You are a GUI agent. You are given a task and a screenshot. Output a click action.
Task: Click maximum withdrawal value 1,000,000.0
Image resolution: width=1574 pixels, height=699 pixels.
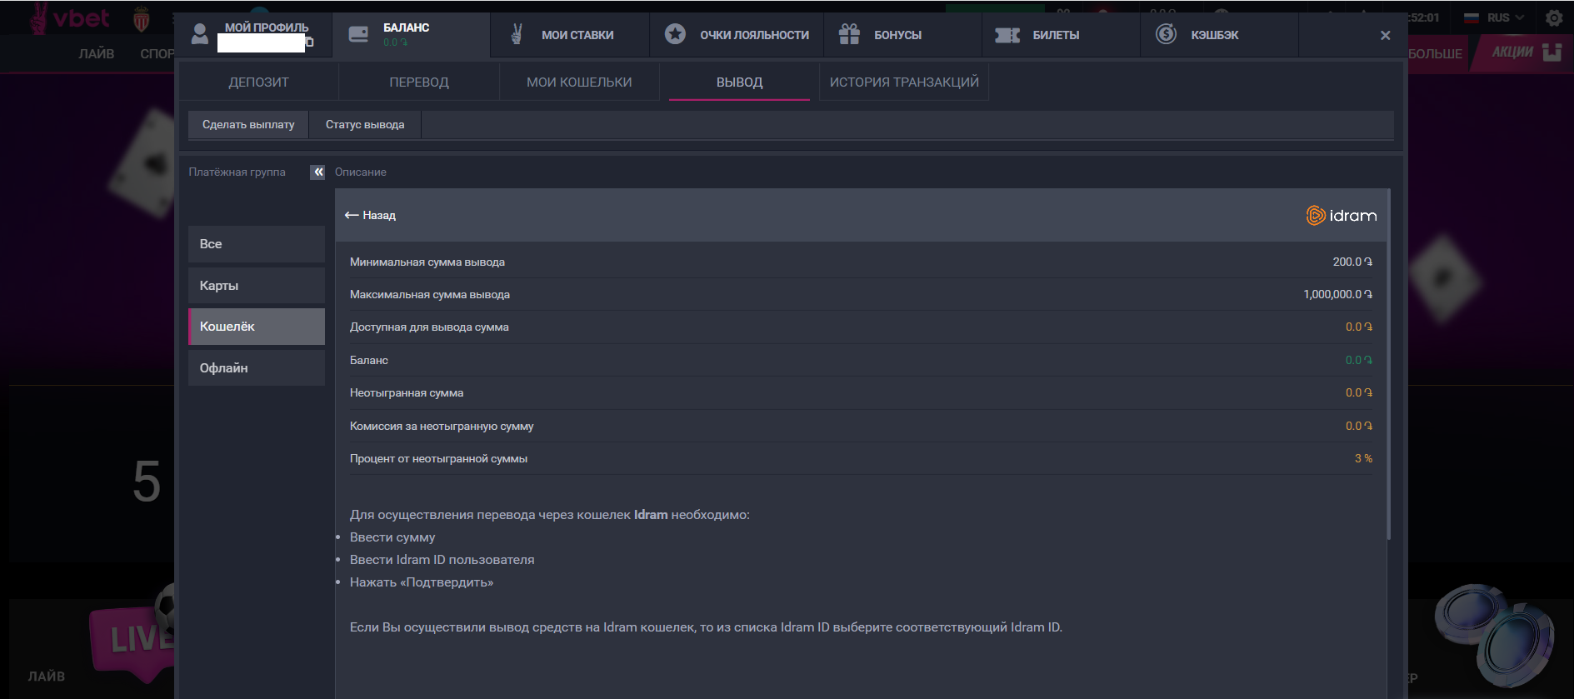pos(1338,294)
